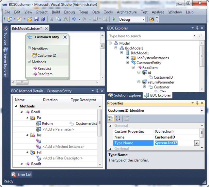209x187 pixels.
Task: Click the Add a Filter Descriptor link
Action: [62, 158]
